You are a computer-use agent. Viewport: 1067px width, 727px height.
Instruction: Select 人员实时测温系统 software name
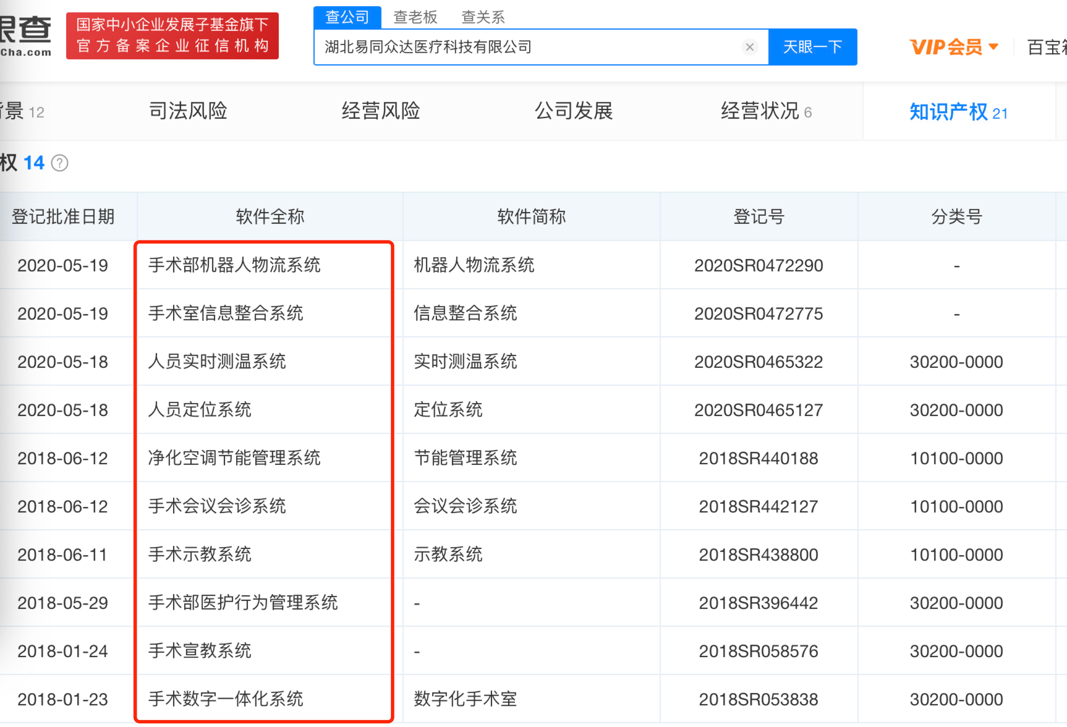pyautogui.click(x=217, y=362)
